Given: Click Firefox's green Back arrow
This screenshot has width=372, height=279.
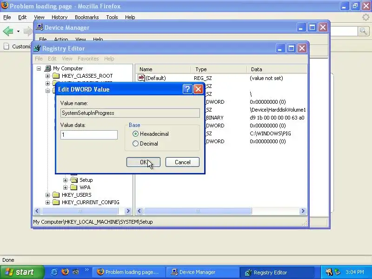Looking at the screenshot, I should point(8,31).
